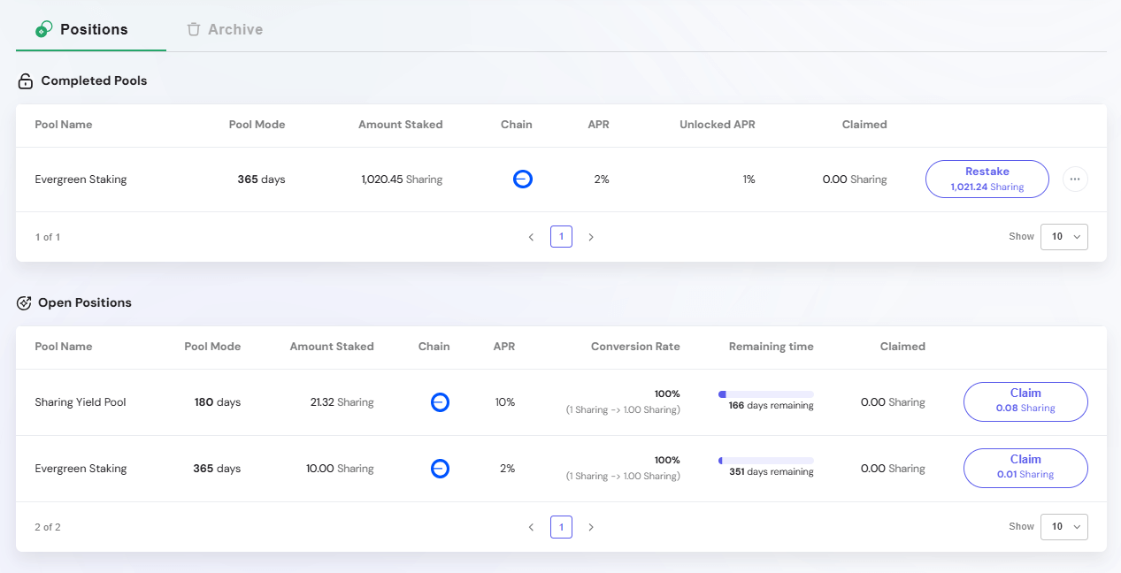Click the 166 days remaining progress bar
Image resolution: width=1121 pixels, height=573 pixels.
(766, 393)
